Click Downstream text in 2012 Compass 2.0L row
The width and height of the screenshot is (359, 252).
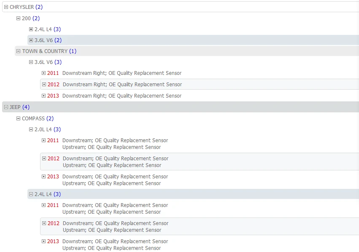(x=116, y=159)
